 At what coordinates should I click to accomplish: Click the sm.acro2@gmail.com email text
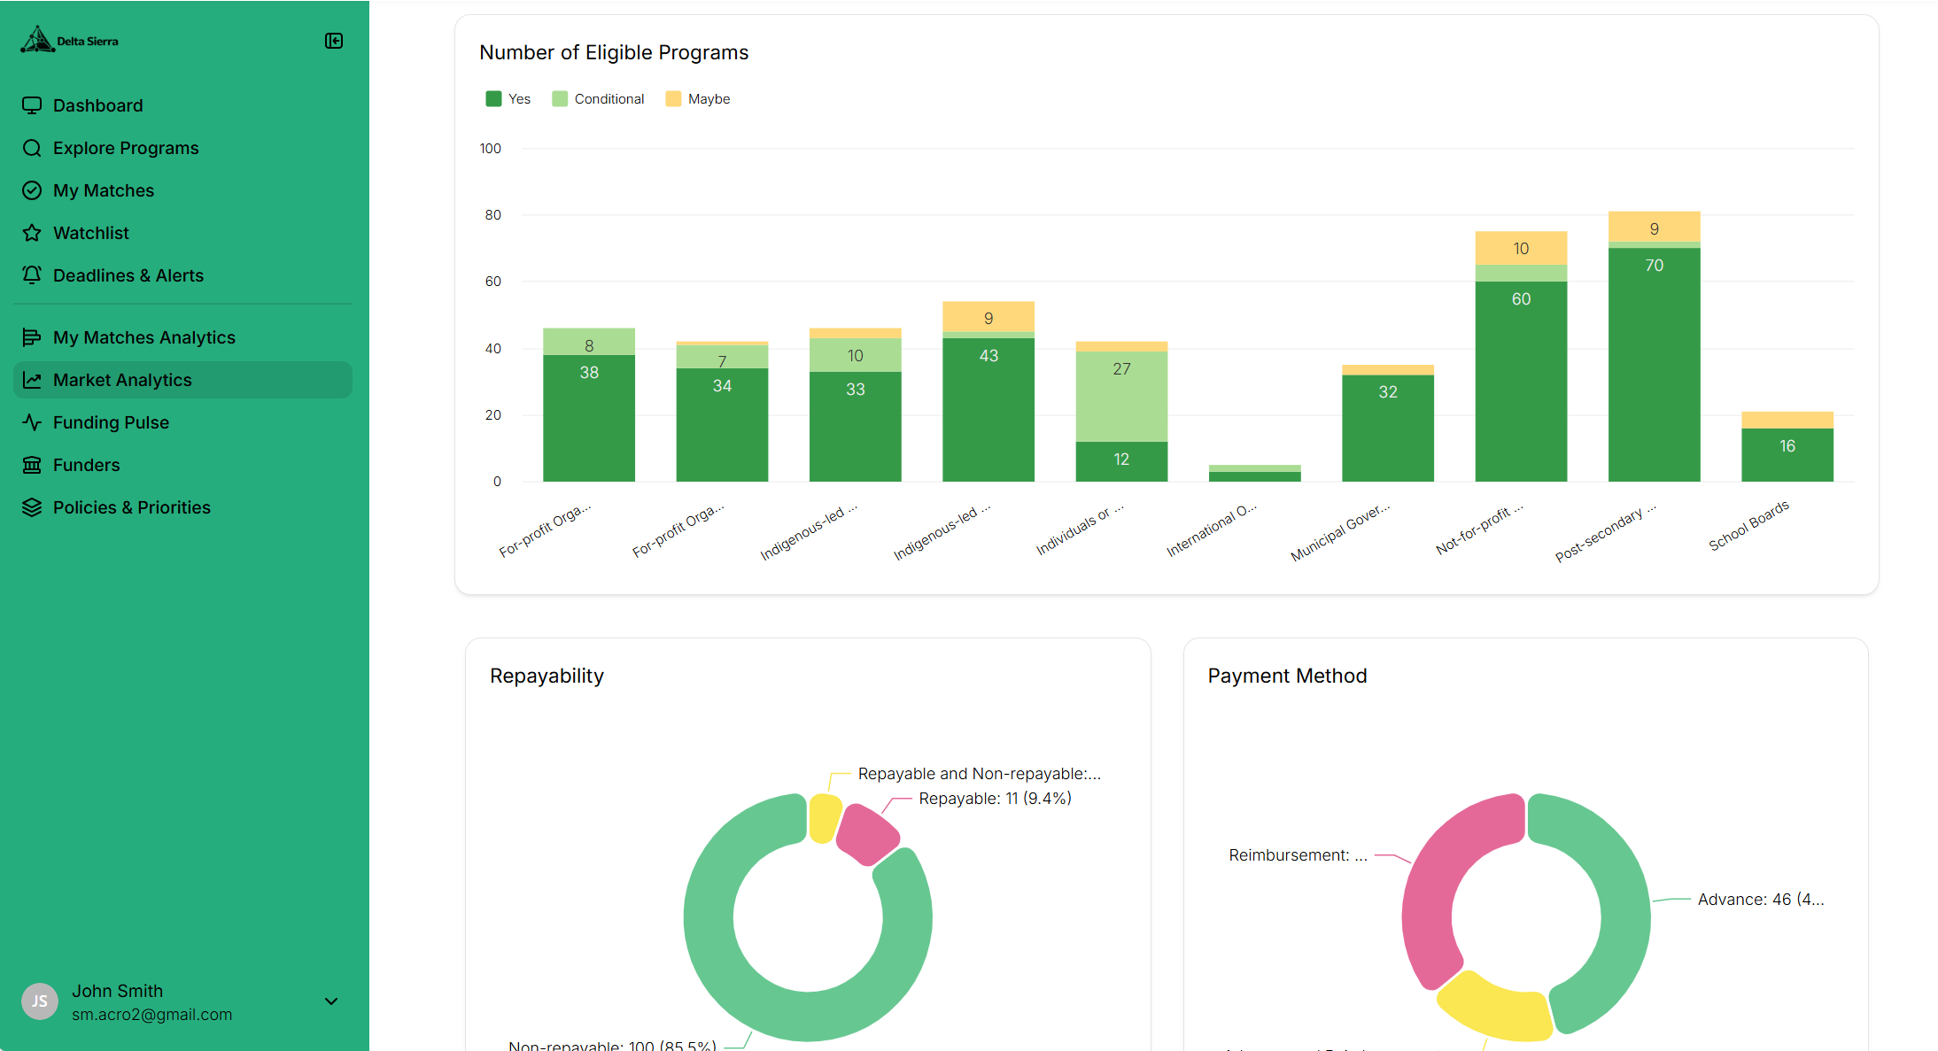(x=151, y=1015)
